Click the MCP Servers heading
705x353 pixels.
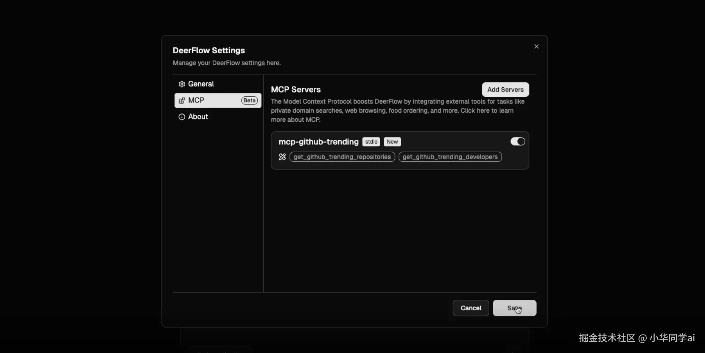pyautogui.click(x=296, y=90)
